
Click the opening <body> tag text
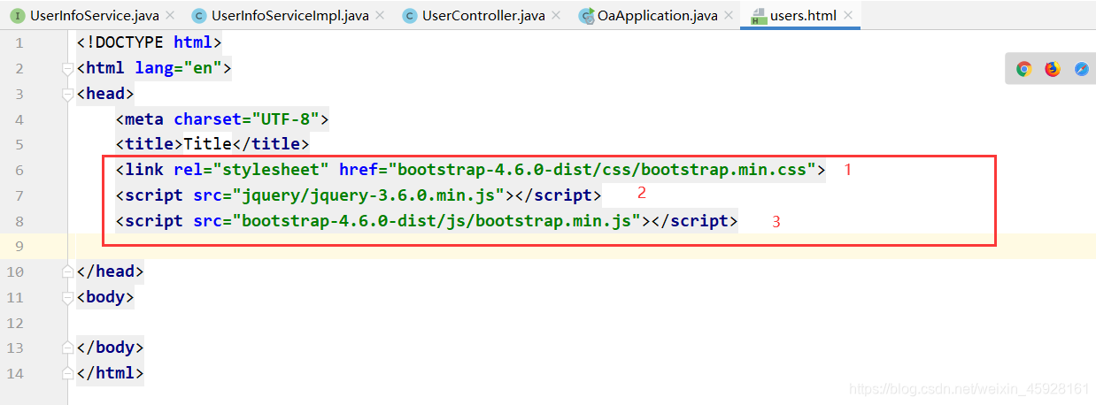pyautogui.click(x=105, y=297)
